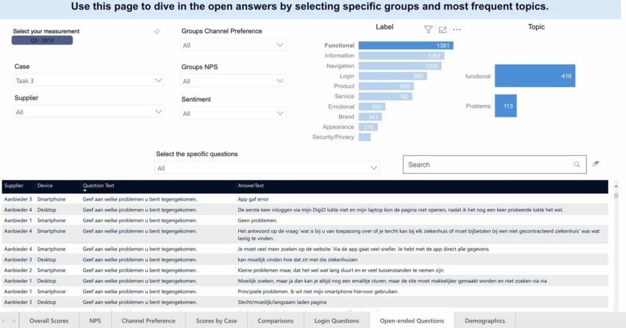This screenshot has width=626, height=328.
Task: Click the eraser icon beside Search box
Action: [x=596, y=164]
